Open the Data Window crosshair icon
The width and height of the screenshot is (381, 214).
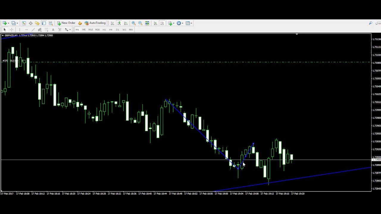31,23
